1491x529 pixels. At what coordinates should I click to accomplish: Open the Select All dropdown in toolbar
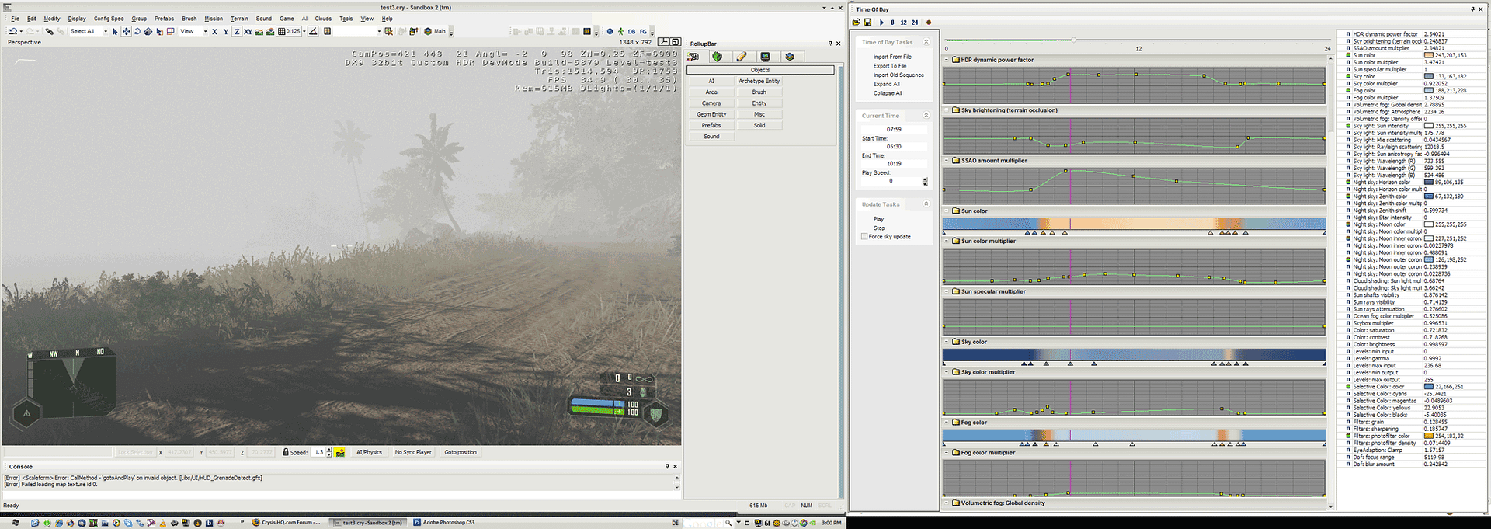coord(105,32)
